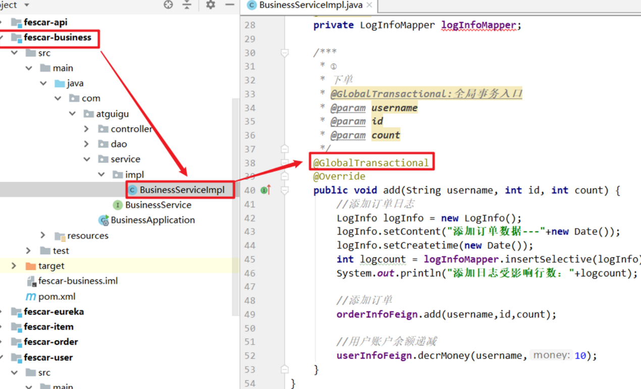Select the controller package
This screenshot has width=641, height=389.
click(131, 129)
